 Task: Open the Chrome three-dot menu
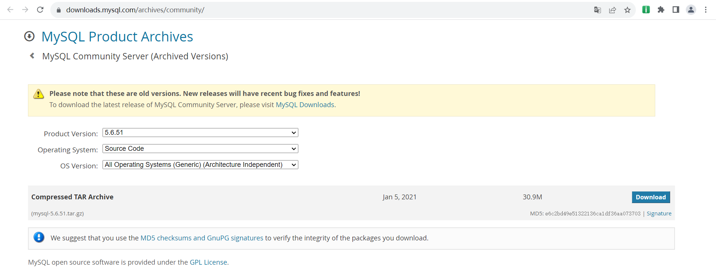[706, 10]
